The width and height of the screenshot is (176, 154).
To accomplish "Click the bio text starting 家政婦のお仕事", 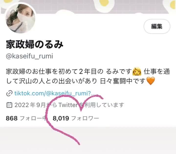I will click(88, 76).
